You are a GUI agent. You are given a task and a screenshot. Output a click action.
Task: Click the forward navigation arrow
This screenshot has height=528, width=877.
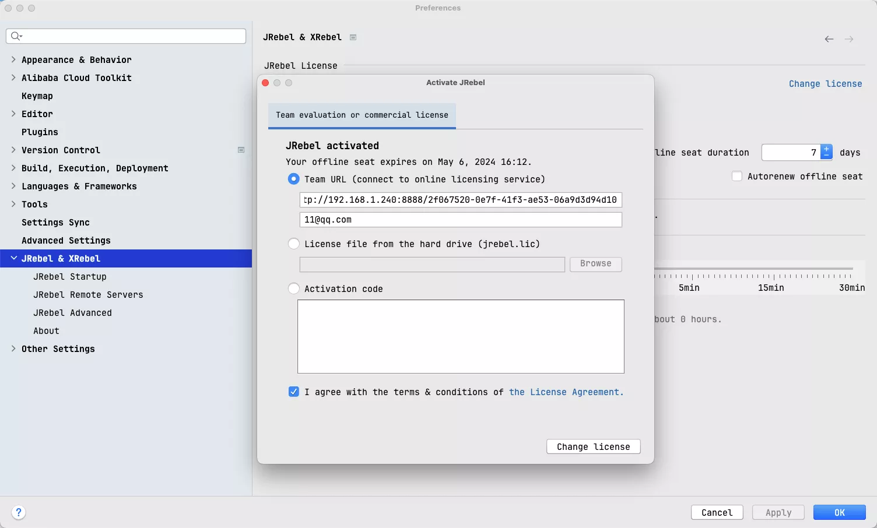pos(849,39)
